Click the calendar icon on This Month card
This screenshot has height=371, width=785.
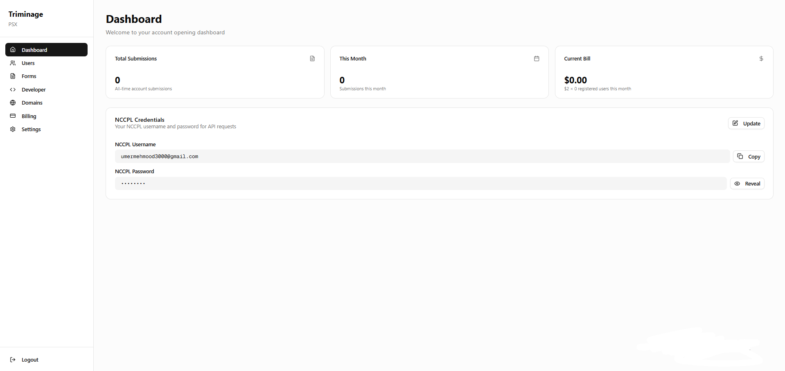537,58
